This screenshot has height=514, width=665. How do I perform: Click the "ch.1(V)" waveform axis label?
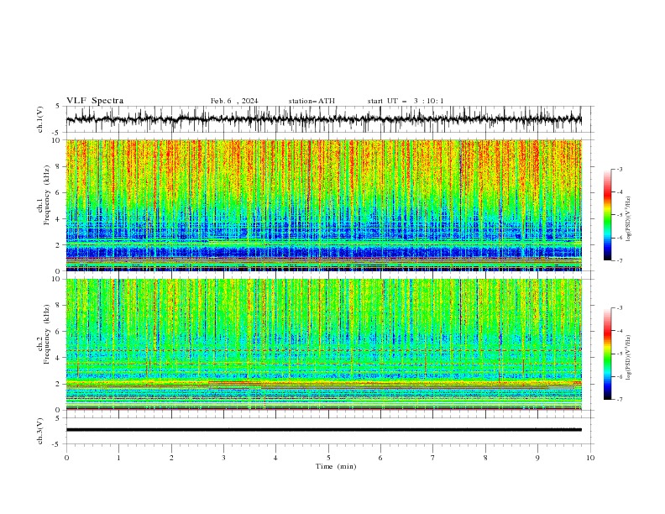tap(40, 119)
